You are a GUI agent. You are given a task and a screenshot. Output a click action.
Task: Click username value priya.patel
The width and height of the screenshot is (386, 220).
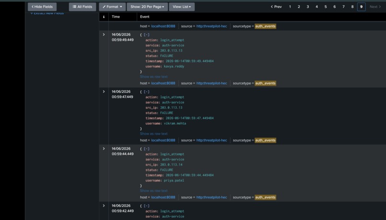[x=174, y=180]
